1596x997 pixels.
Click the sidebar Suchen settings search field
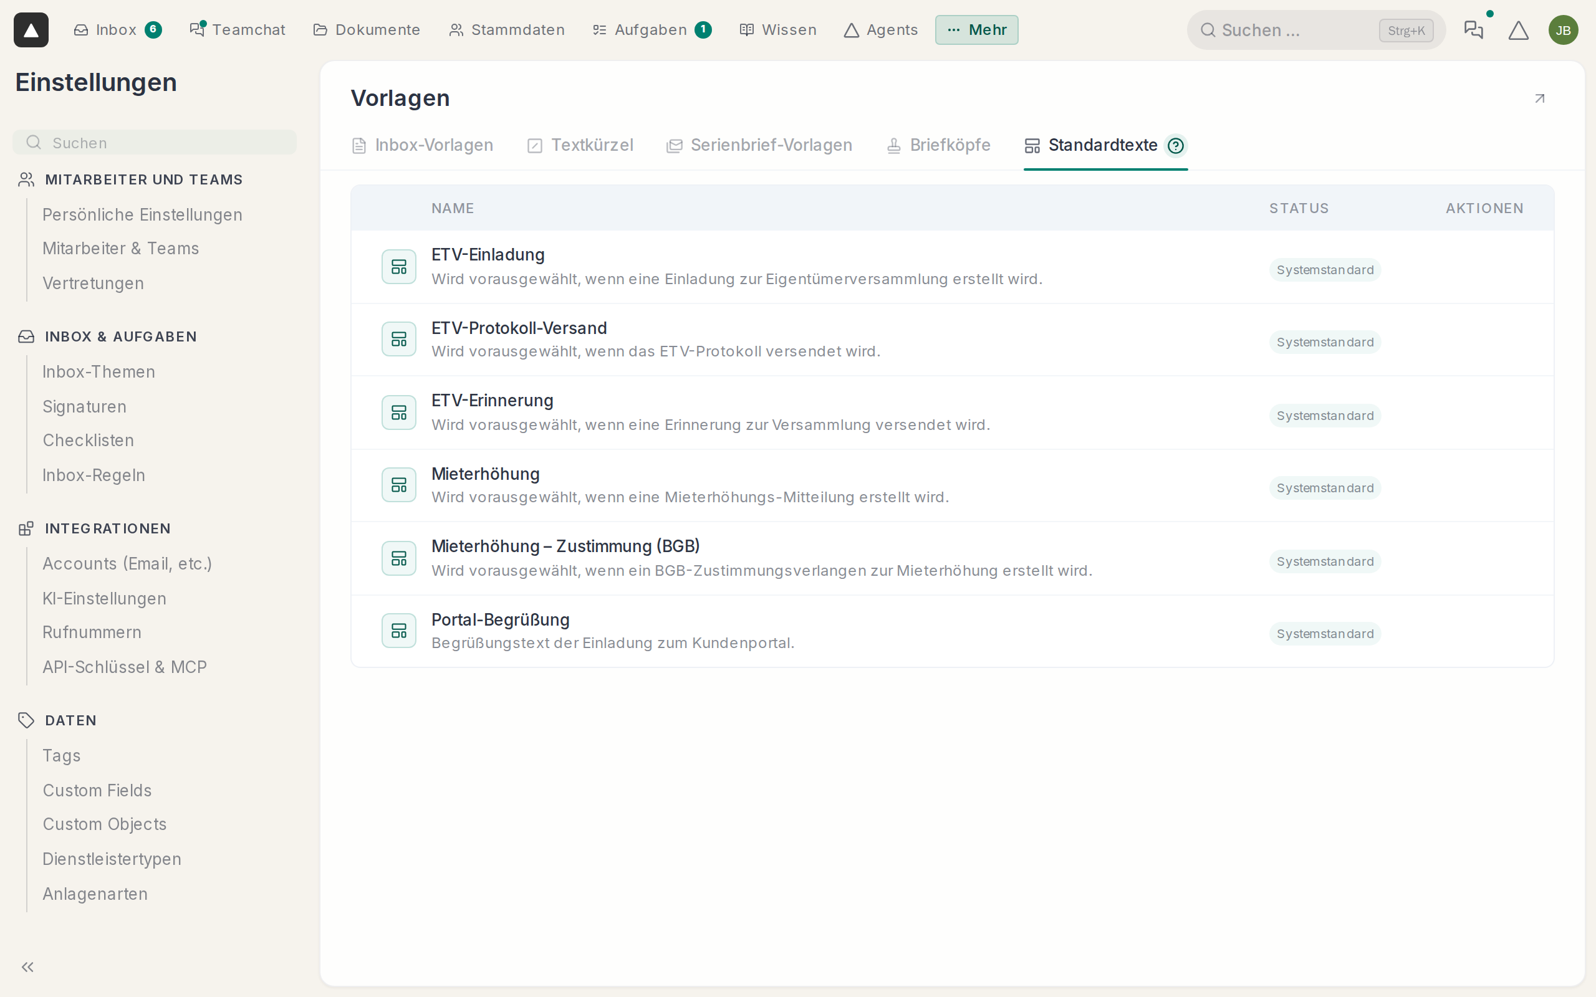(x=155, y=143)
